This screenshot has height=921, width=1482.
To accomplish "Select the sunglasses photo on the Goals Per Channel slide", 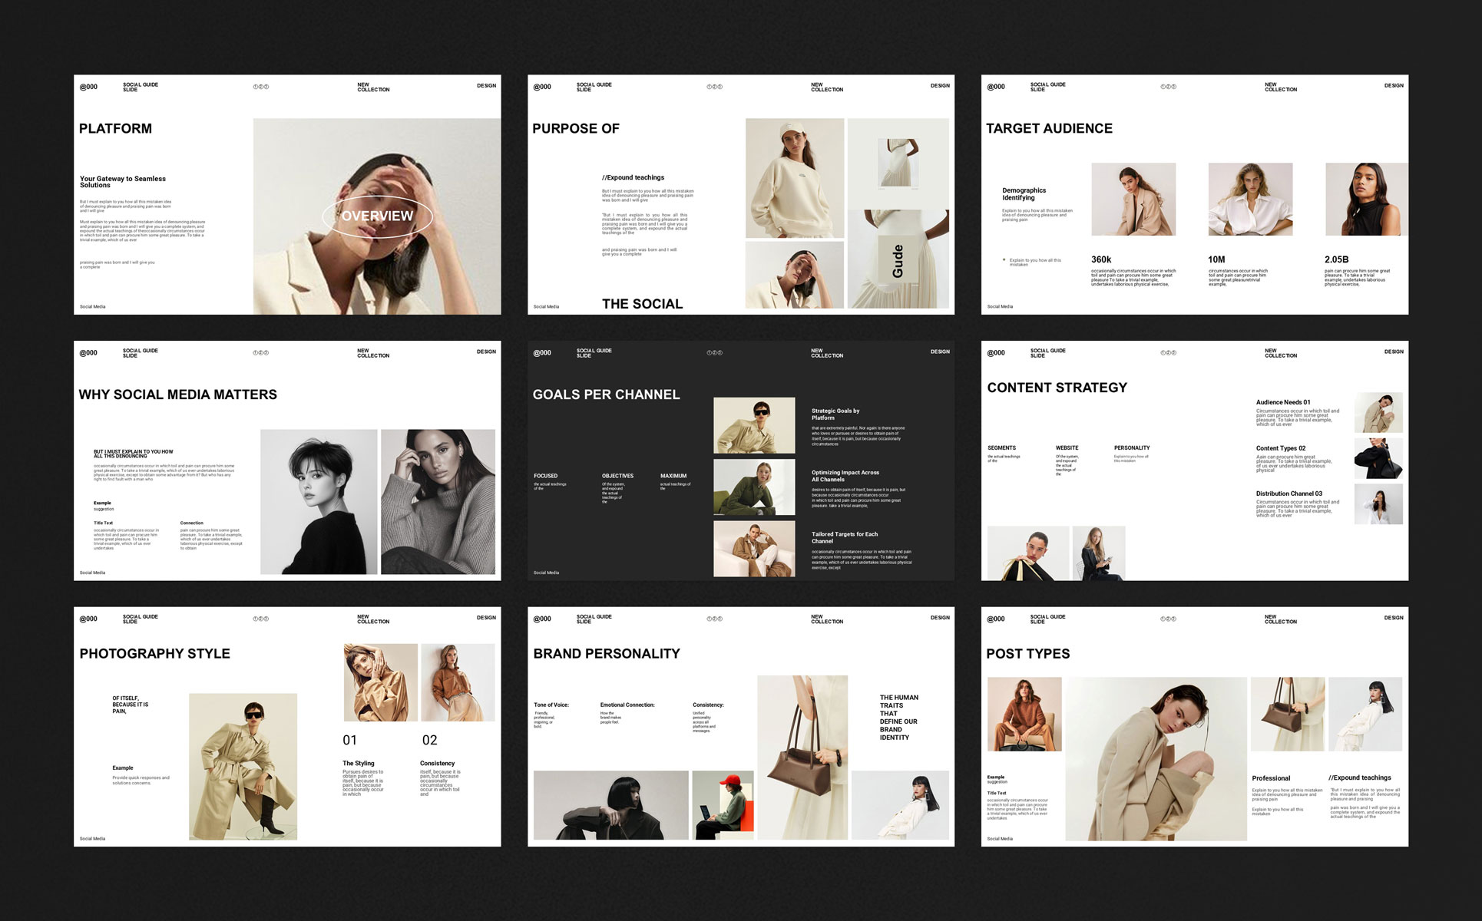I will click(754, 425).
